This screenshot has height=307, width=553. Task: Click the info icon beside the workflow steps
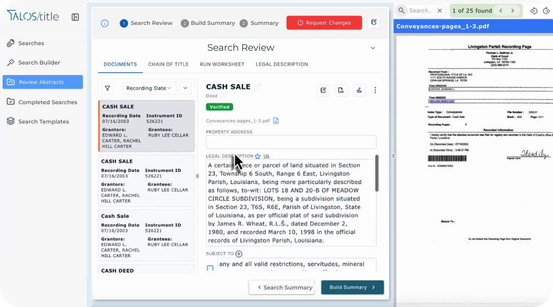105,22
